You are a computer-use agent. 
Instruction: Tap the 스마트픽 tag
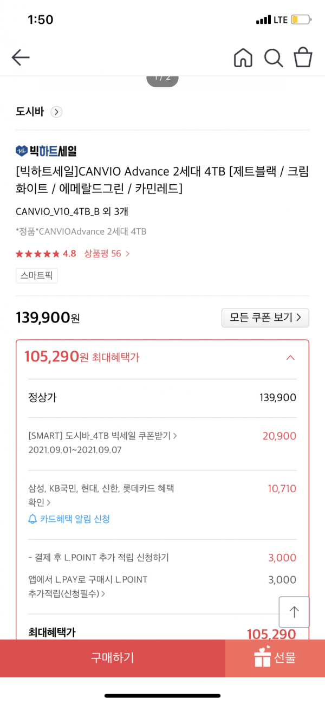(x=37, y=276)
